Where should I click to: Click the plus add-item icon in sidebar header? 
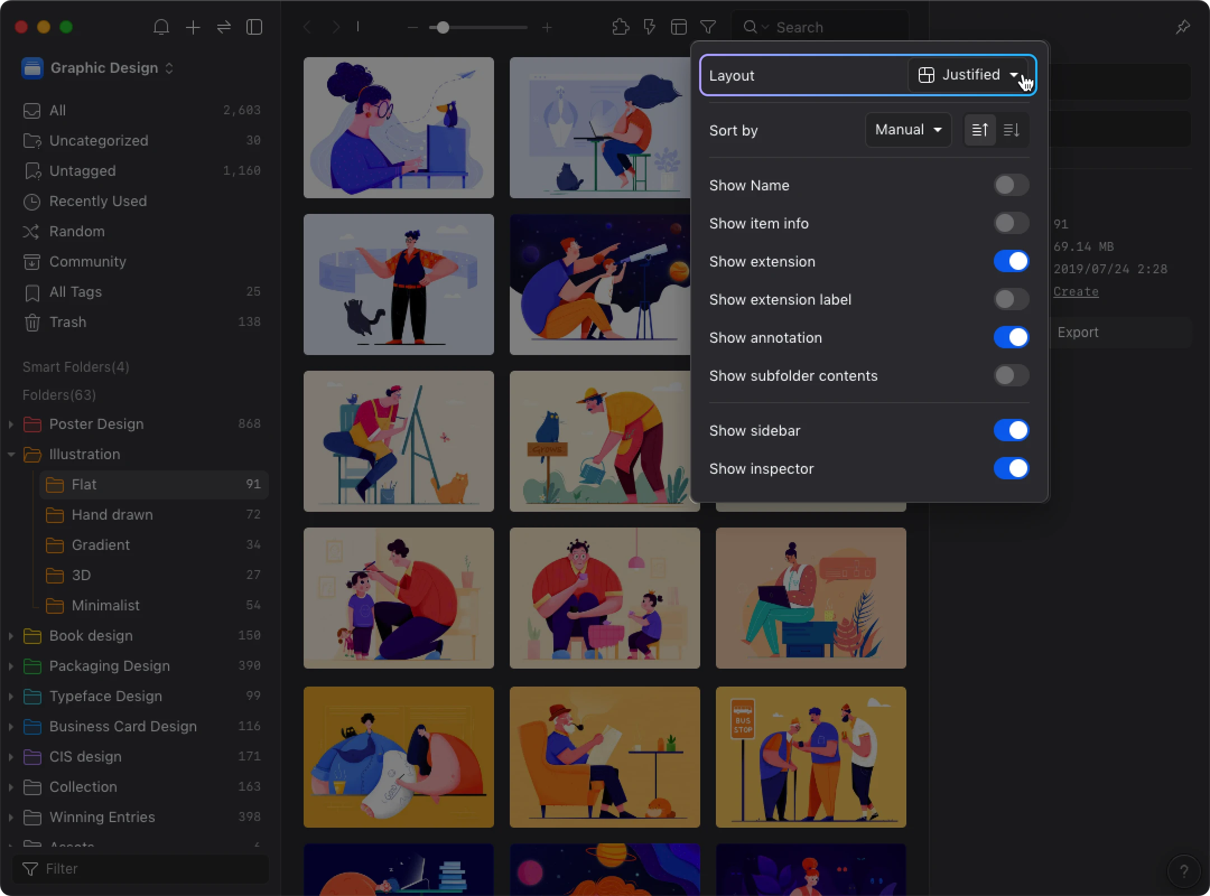pyautogui.click(x=193, y=27)
